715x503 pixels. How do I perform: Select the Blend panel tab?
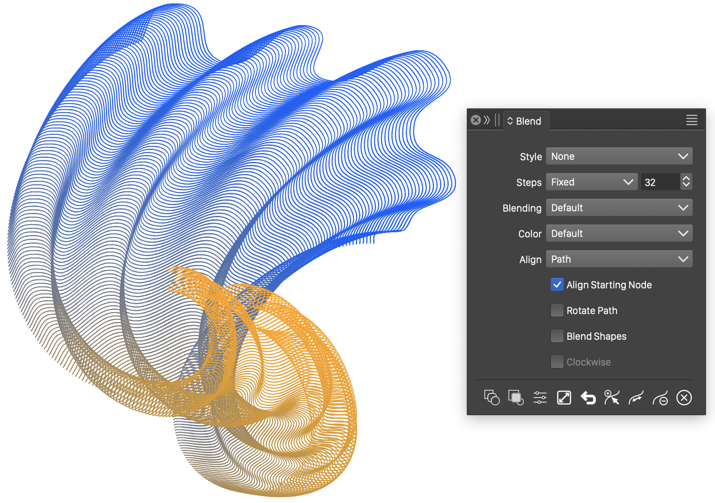(x=526, y=121)
